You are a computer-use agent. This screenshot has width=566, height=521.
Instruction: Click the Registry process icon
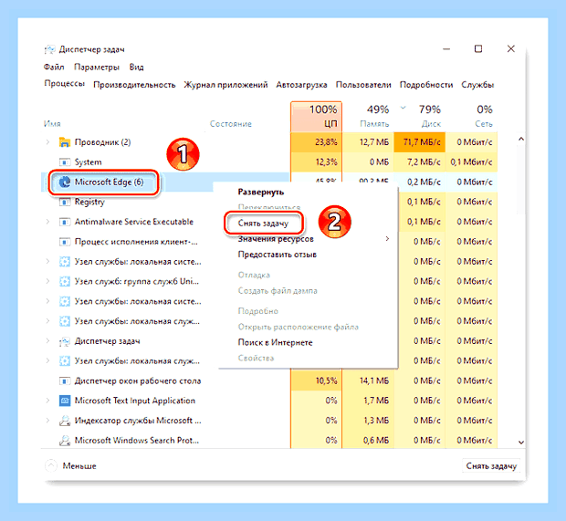coord(65,202)
